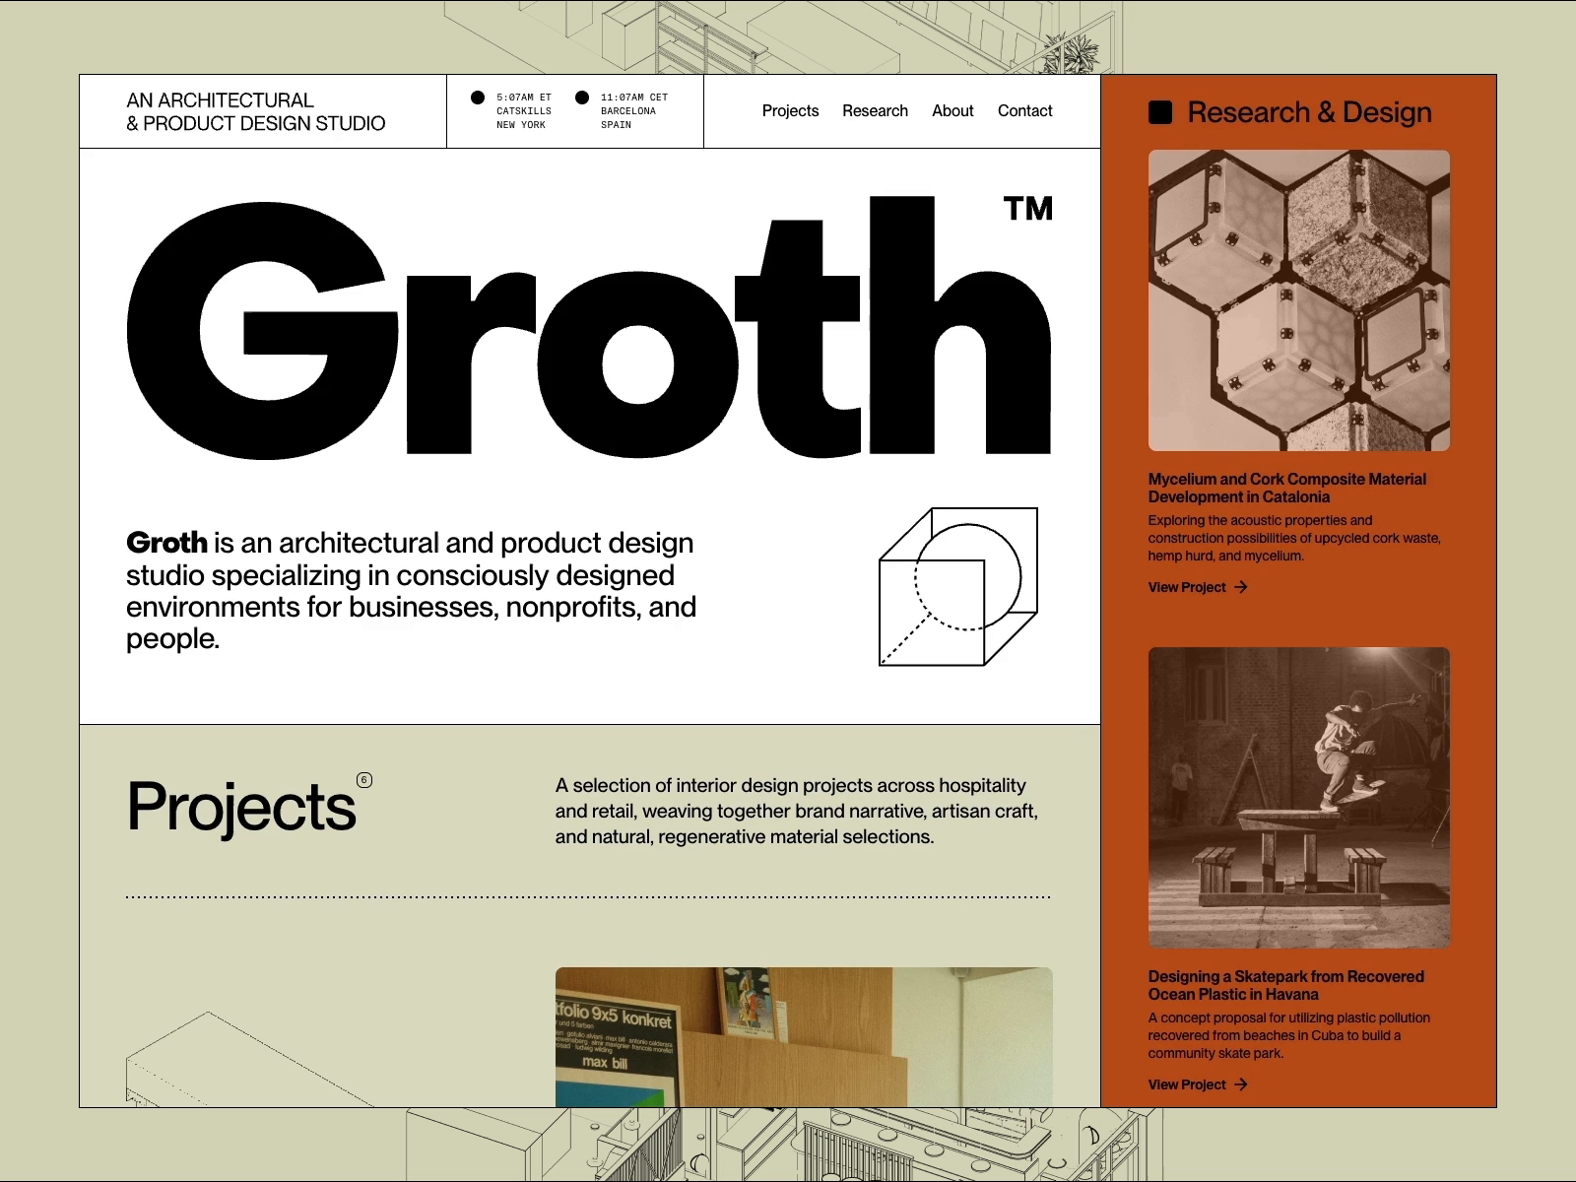Image resolution: width=1576 pixels, height=1182 pixels.
Task: Click the TM trademark symbol
Action: [1028, 208]
